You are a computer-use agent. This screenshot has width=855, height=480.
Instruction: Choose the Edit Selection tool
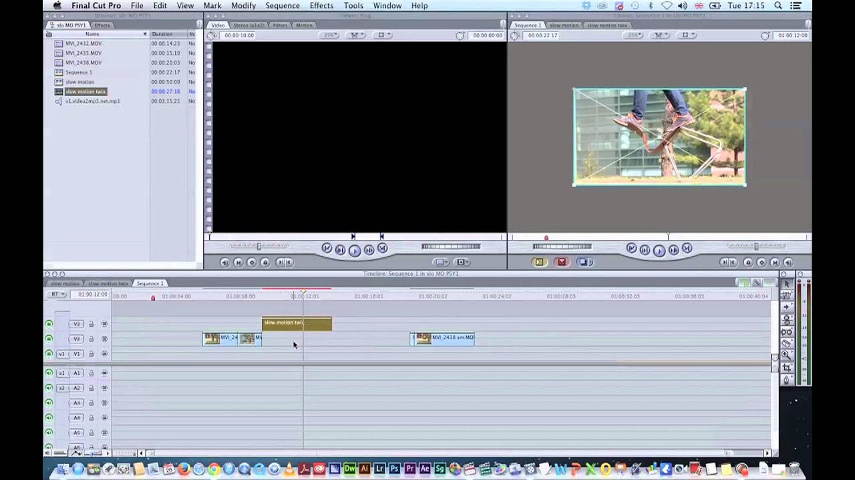(787, 295)
